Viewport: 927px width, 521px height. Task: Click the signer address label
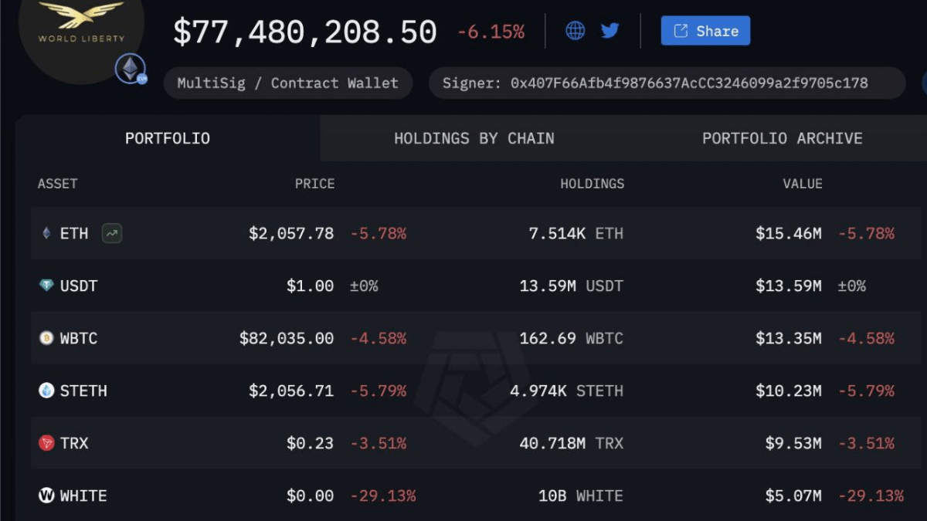tap(666, 83)
